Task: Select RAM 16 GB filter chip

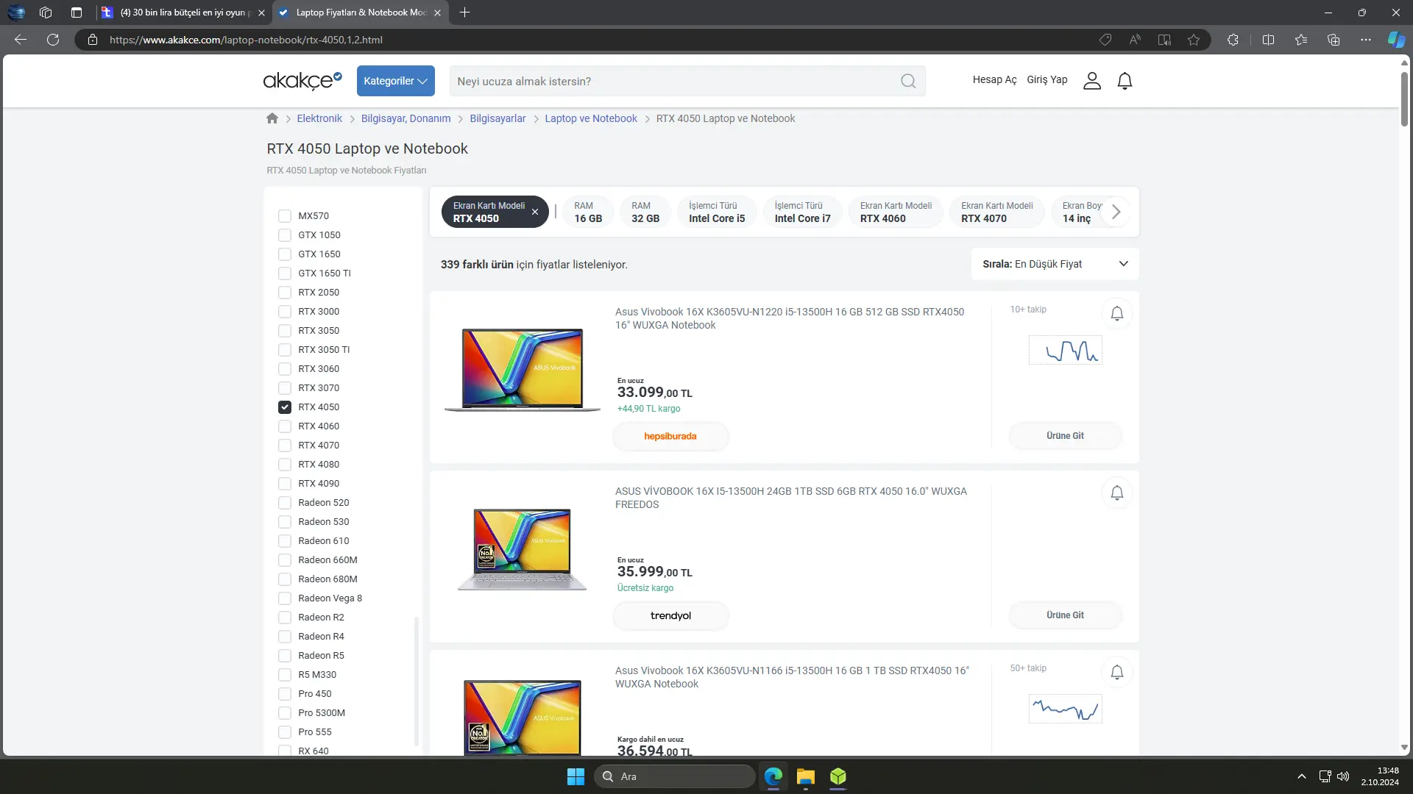Action: click(588, 212)
